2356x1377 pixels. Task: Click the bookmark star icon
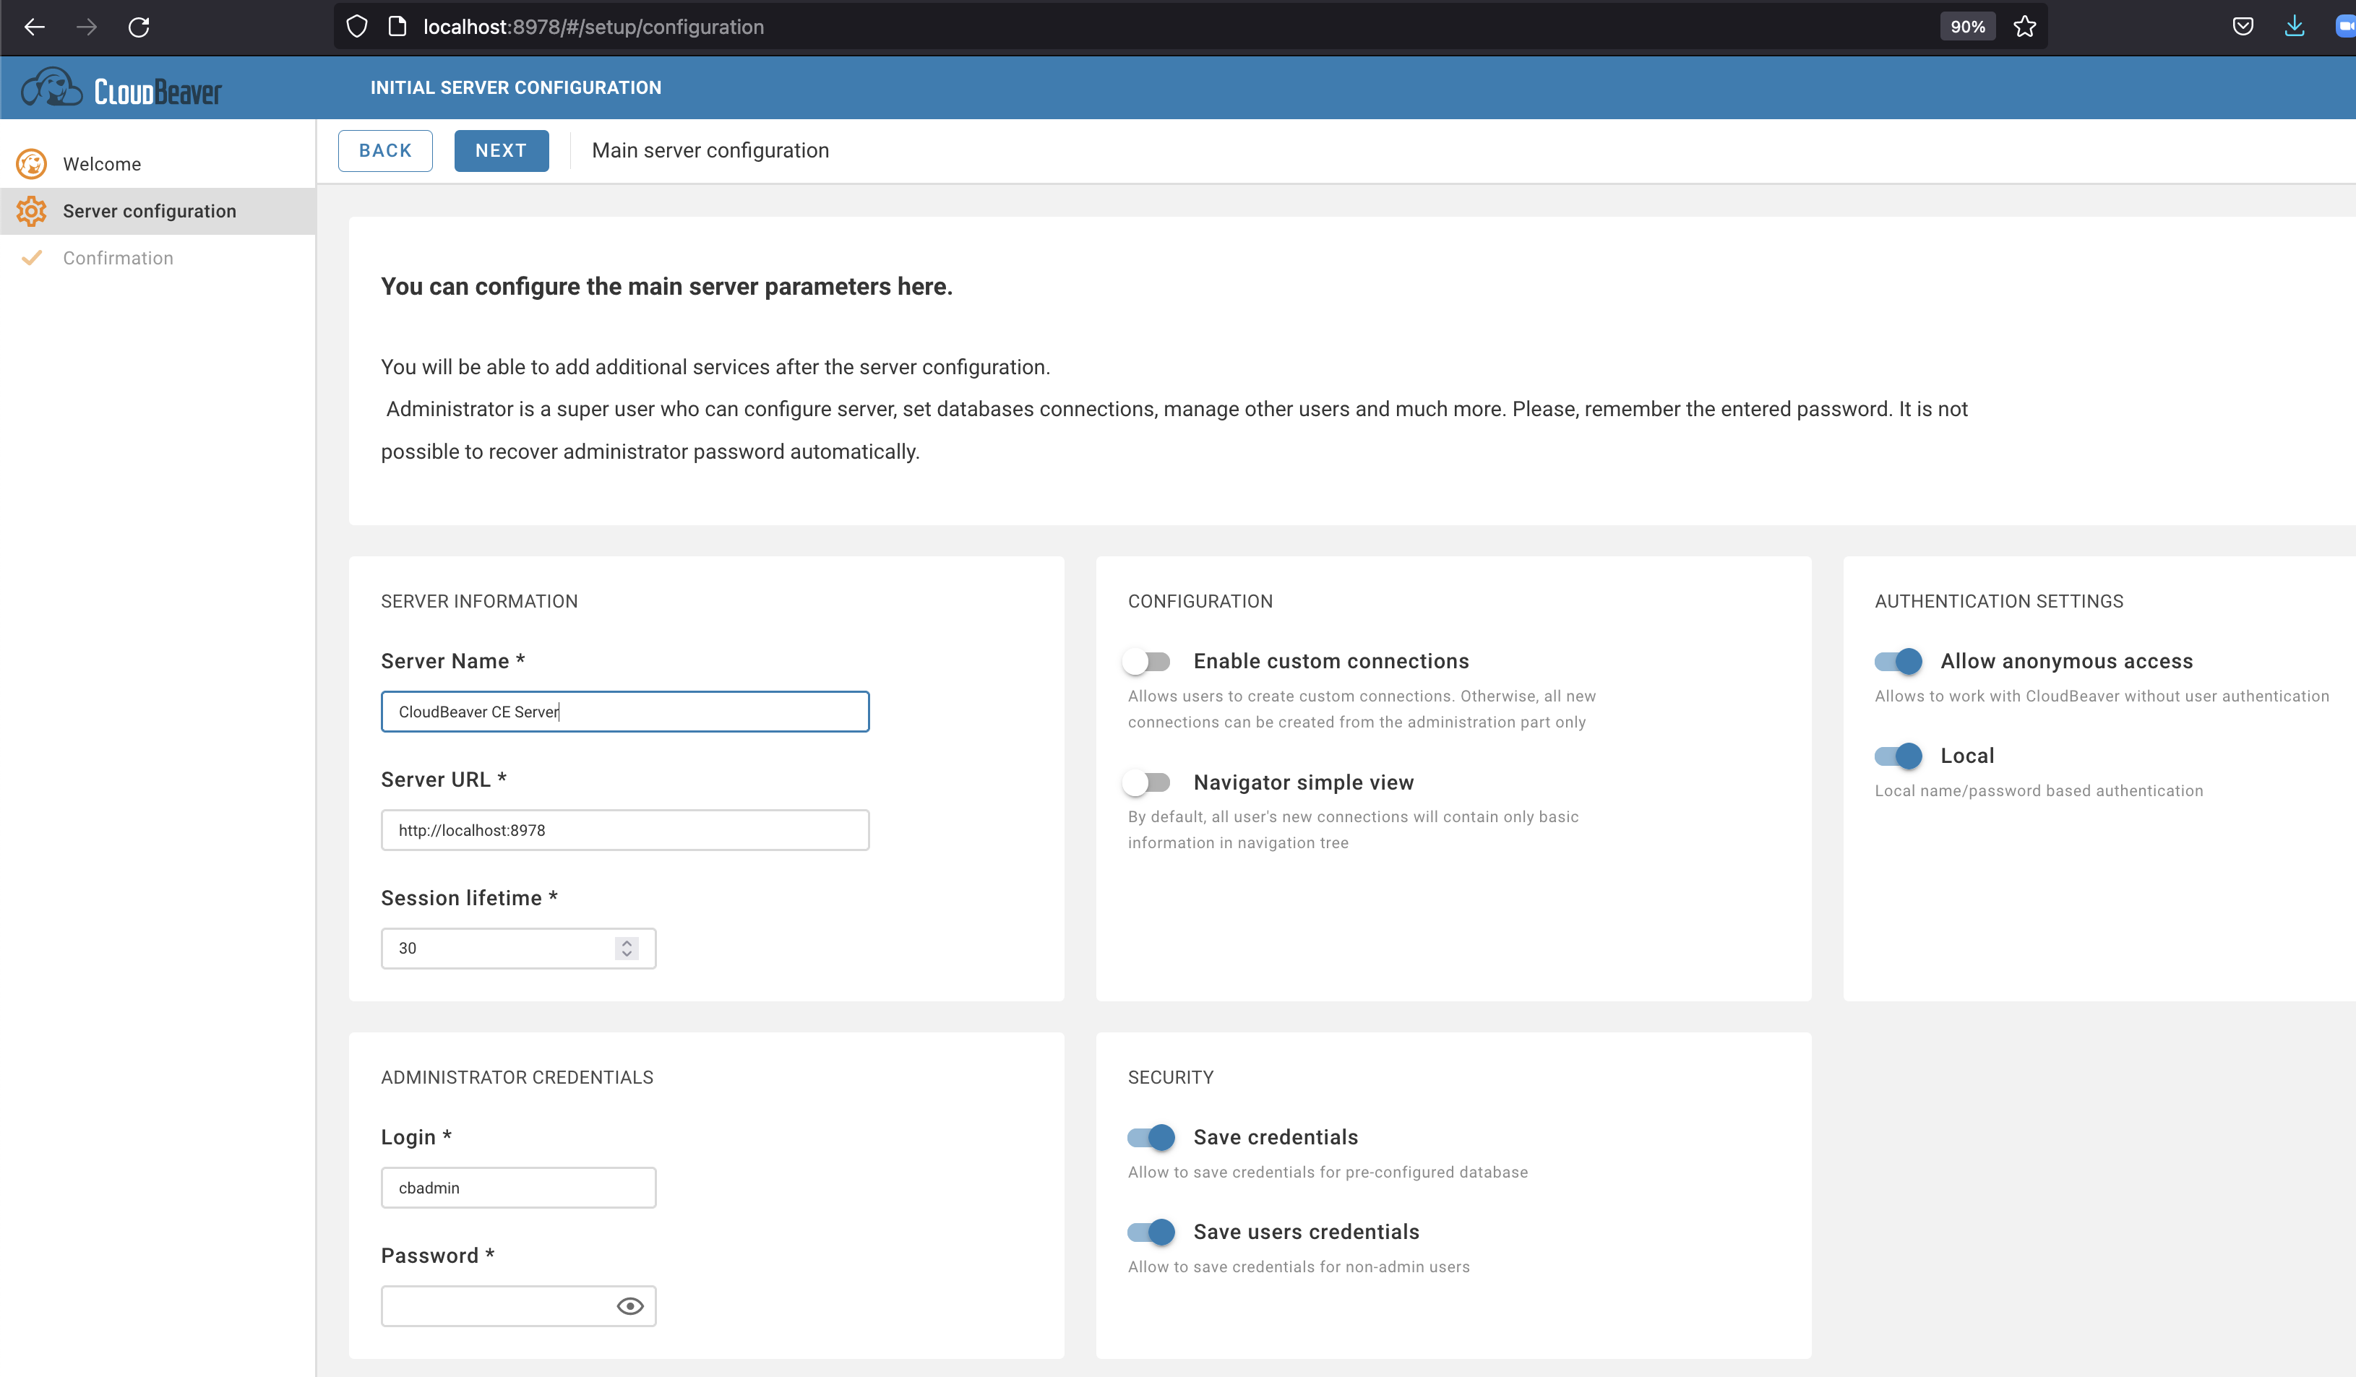(2024, 27)
